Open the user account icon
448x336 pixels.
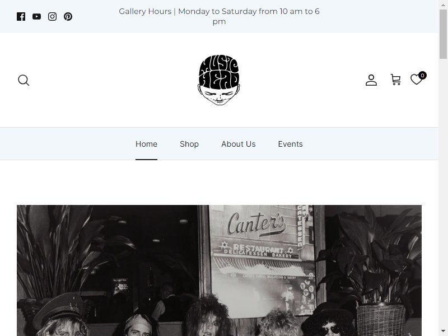(x=371, y=80)
